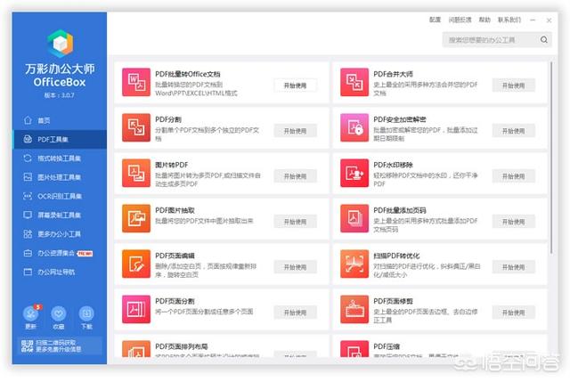Click the 扫描PDF转优化 icon
Viewport: 570px width, 382px height.
(x=354, y=264)
